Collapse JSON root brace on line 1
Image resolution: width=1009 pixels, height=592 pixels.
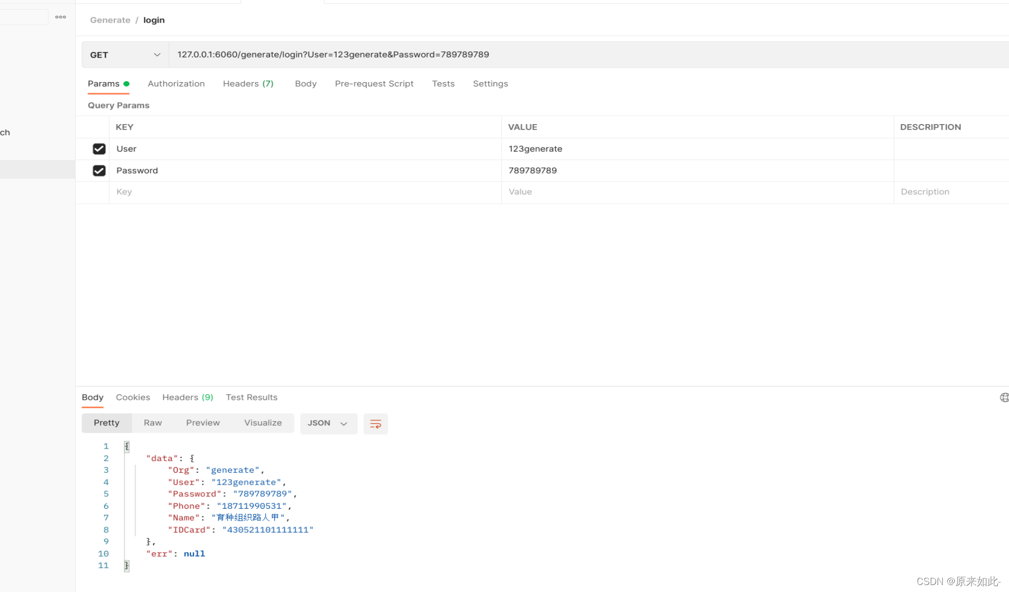(127, 446)
